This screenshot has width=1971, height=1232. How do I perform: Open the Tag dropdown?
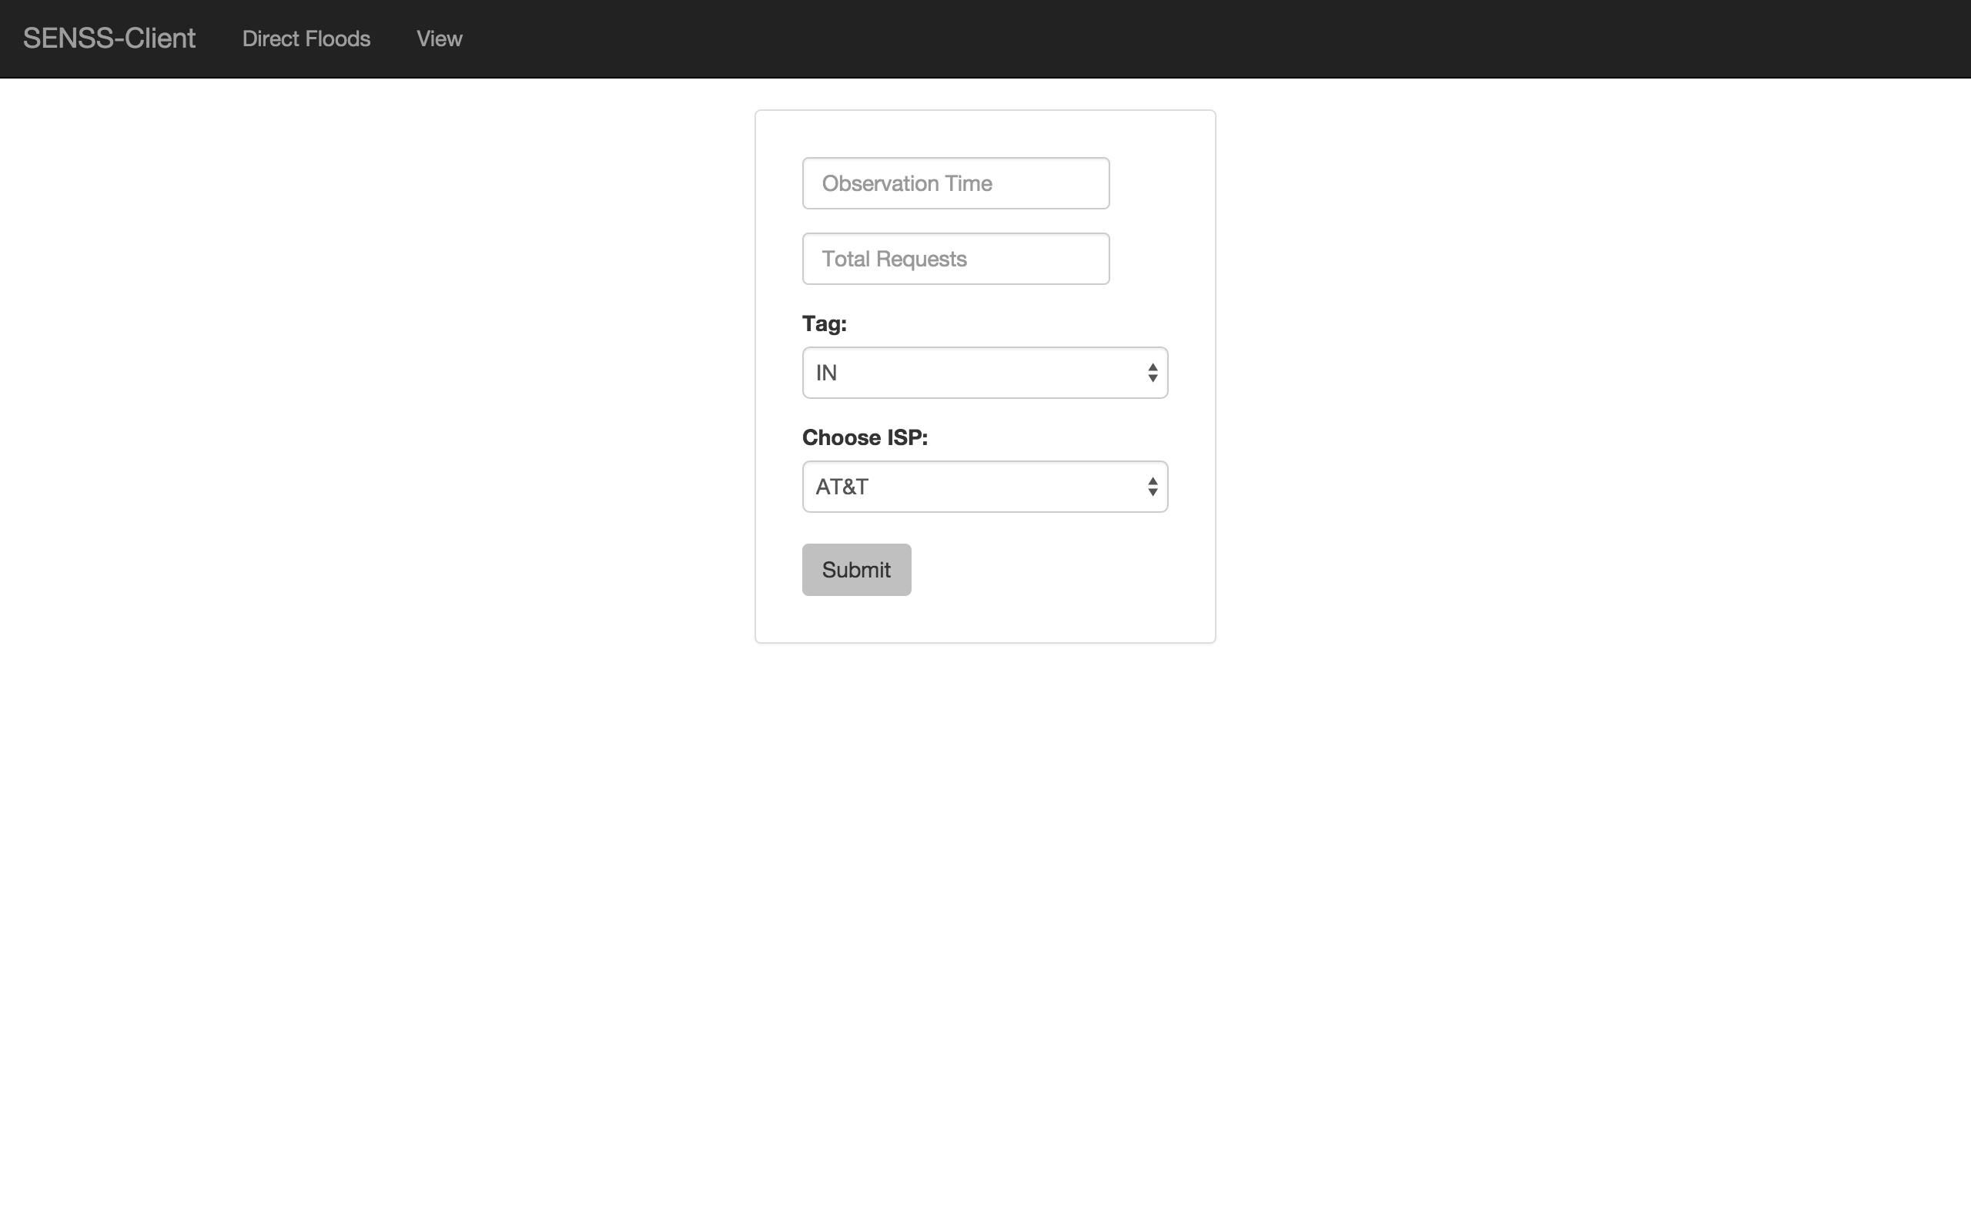pos(984,373)
